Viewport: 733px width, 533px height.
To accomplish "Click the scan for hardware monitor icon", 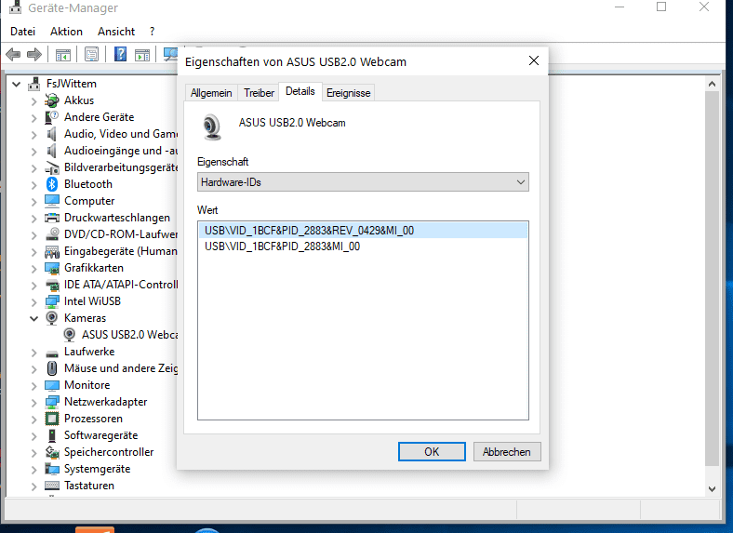I will [x=170, y=55].
